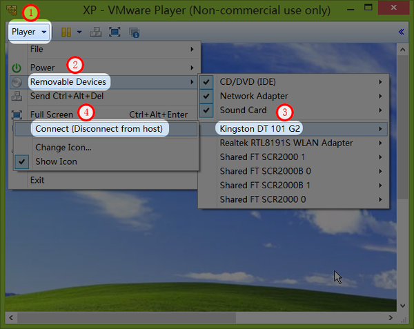
Task: Click the keyboard icon beside Send Ctrl+Alt+Del
Action: (17, 96)
